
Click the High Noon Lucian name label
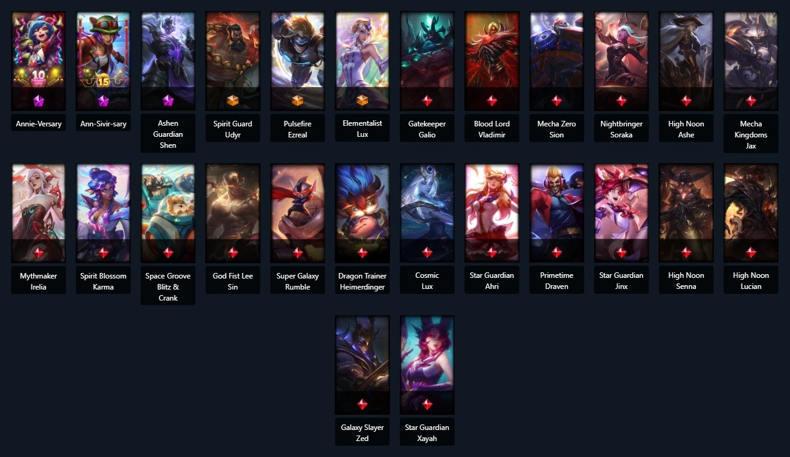coord(751,281)
